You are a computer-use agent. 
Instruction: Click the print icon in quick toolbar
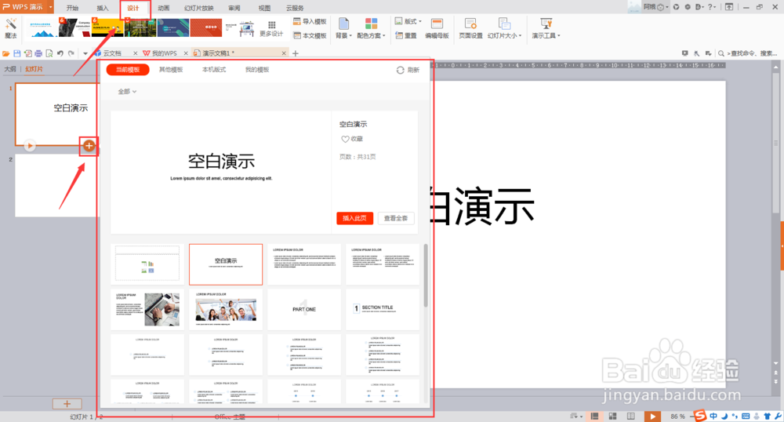click(x=38, y=53)
